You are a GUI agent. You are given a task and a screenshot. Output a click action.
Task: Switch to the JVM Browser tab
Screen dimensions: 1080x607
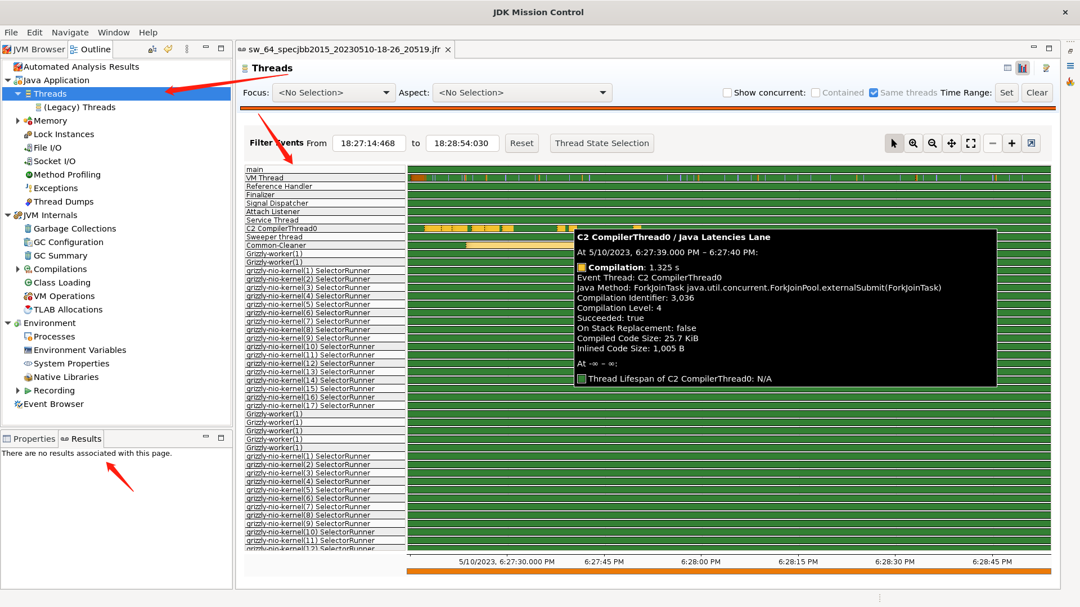click(34, 49)
